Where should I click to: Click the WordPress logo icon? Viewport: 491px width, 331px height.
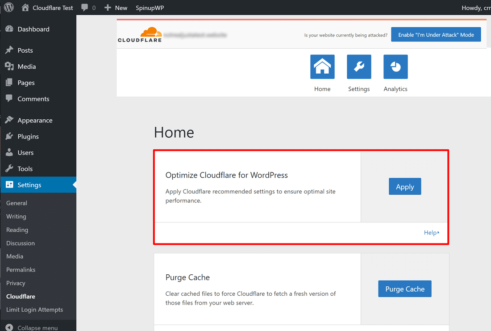(x=9, y=7)
